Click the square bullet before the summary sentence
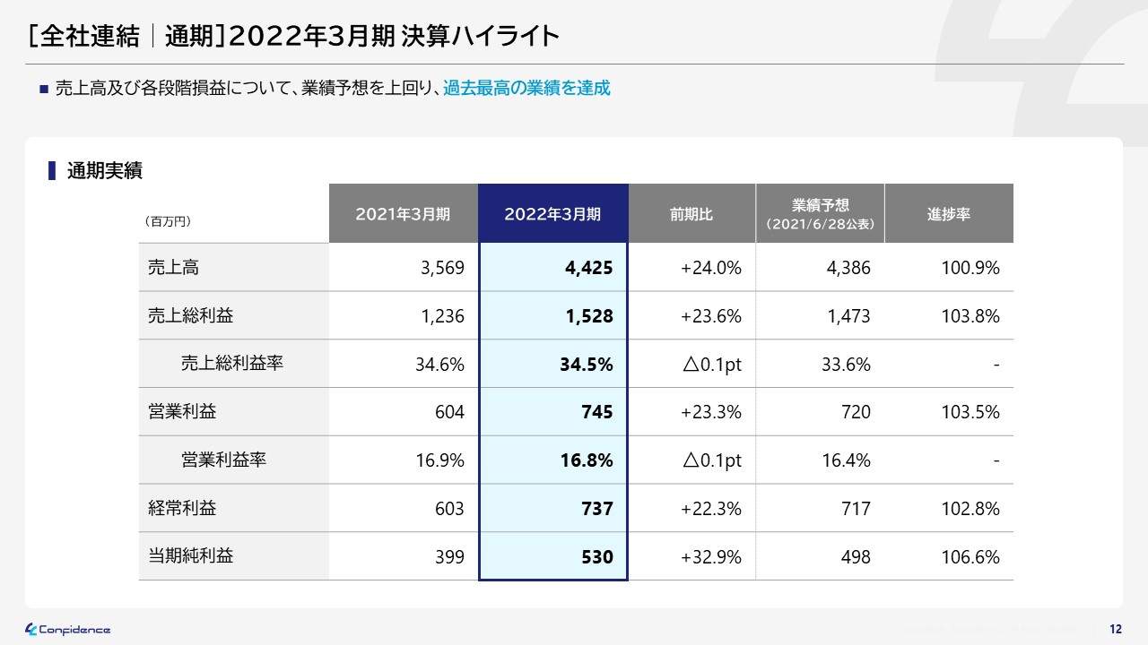Image resolution: width=1148 pixels, height=645 pixels. pos(42,89)
